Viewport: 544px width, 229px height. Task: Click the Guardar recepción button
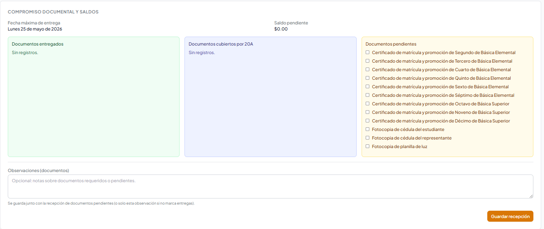pyautogui.click(x=510, y=216)
